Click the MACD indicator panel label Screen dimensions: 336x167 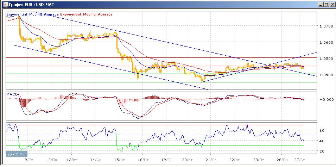tap(11, 94)
